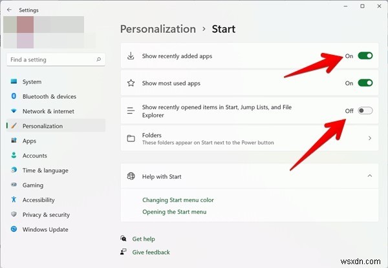The image size is (388, 268).
Task: Go to Bluetooth & devices
Action: click(x=56, y=96)
